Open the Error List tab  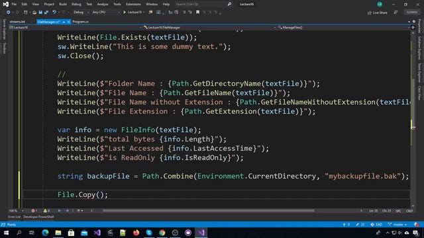14,217
